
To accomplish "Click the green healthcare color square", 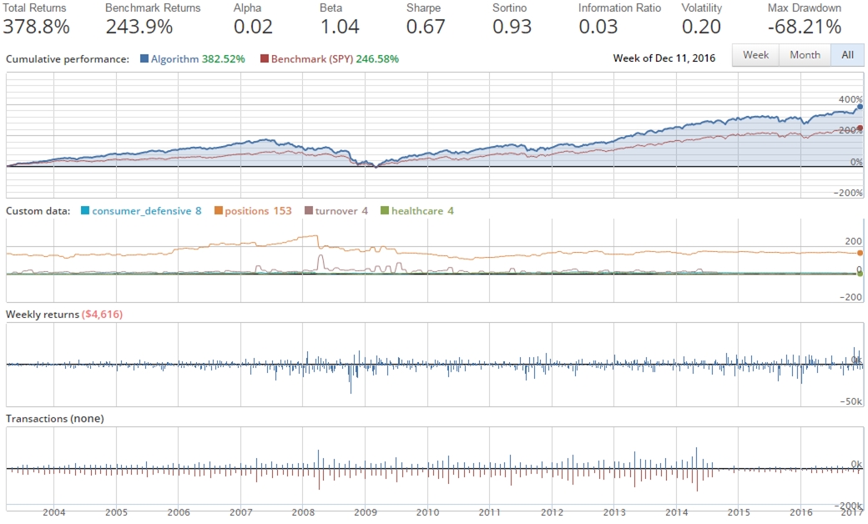I will 386,211.
